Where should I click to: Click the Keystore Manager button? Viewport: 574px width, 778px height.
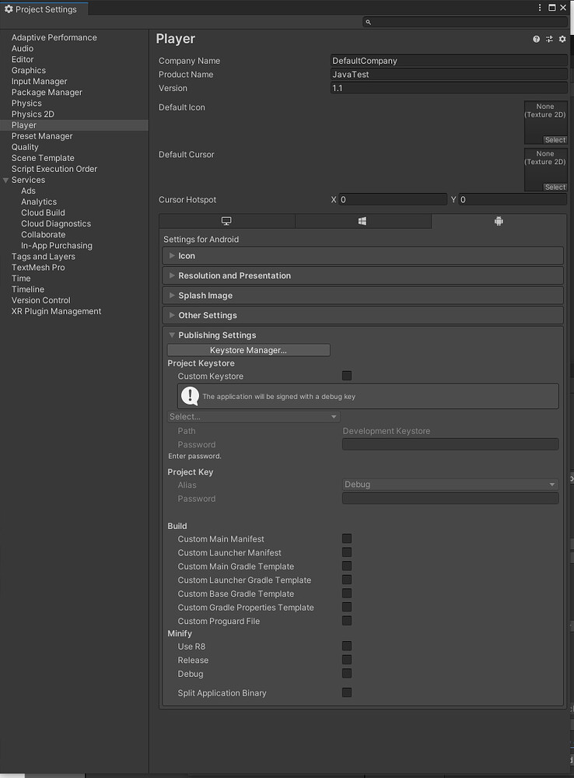coord(247,349)
